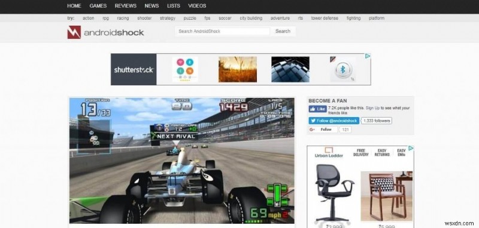Screen dimensions: 479x228
Task: Select the soccer genre link
Action: [x=225, y=19]
